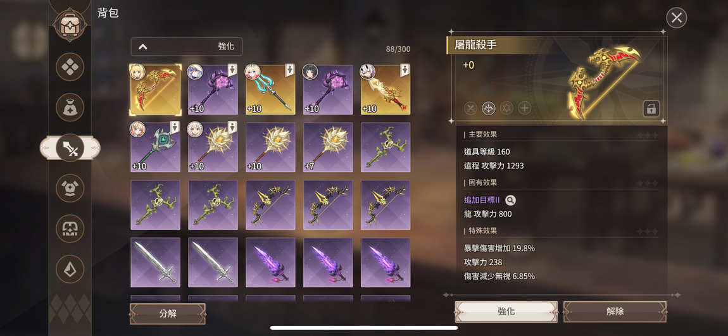Select the hexagram class icon under +0

506,108
